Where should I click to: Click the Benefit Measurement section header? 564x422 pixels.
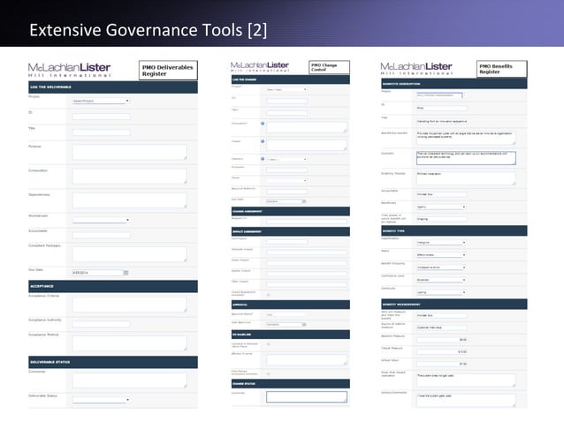pyautogui.click(x=453, y=305)
